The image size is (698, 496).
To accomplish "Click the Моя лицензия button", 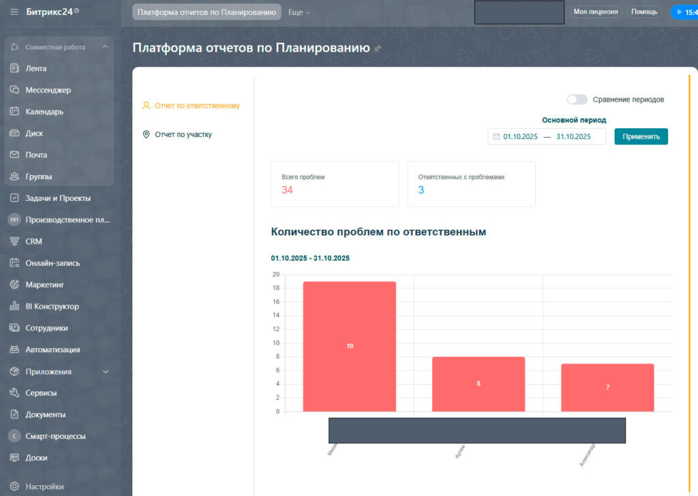I will coord(596,12).
